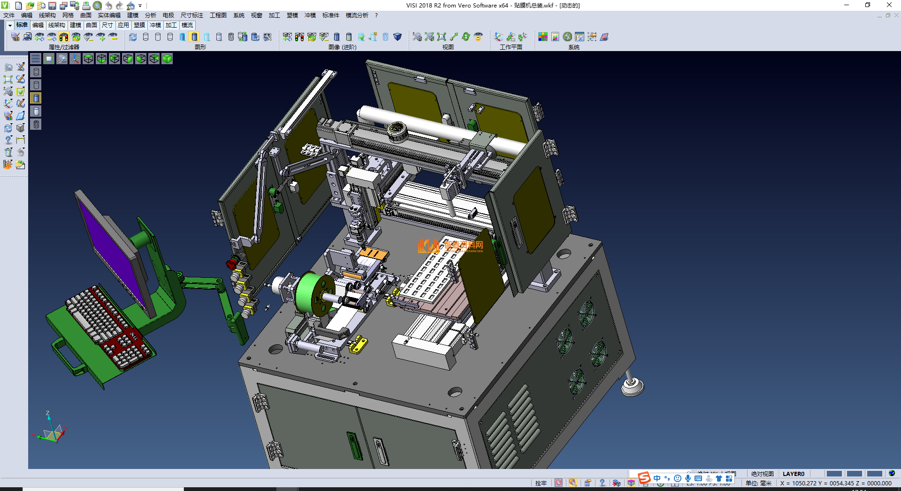Open the color palette grid icon

[543, 37]
